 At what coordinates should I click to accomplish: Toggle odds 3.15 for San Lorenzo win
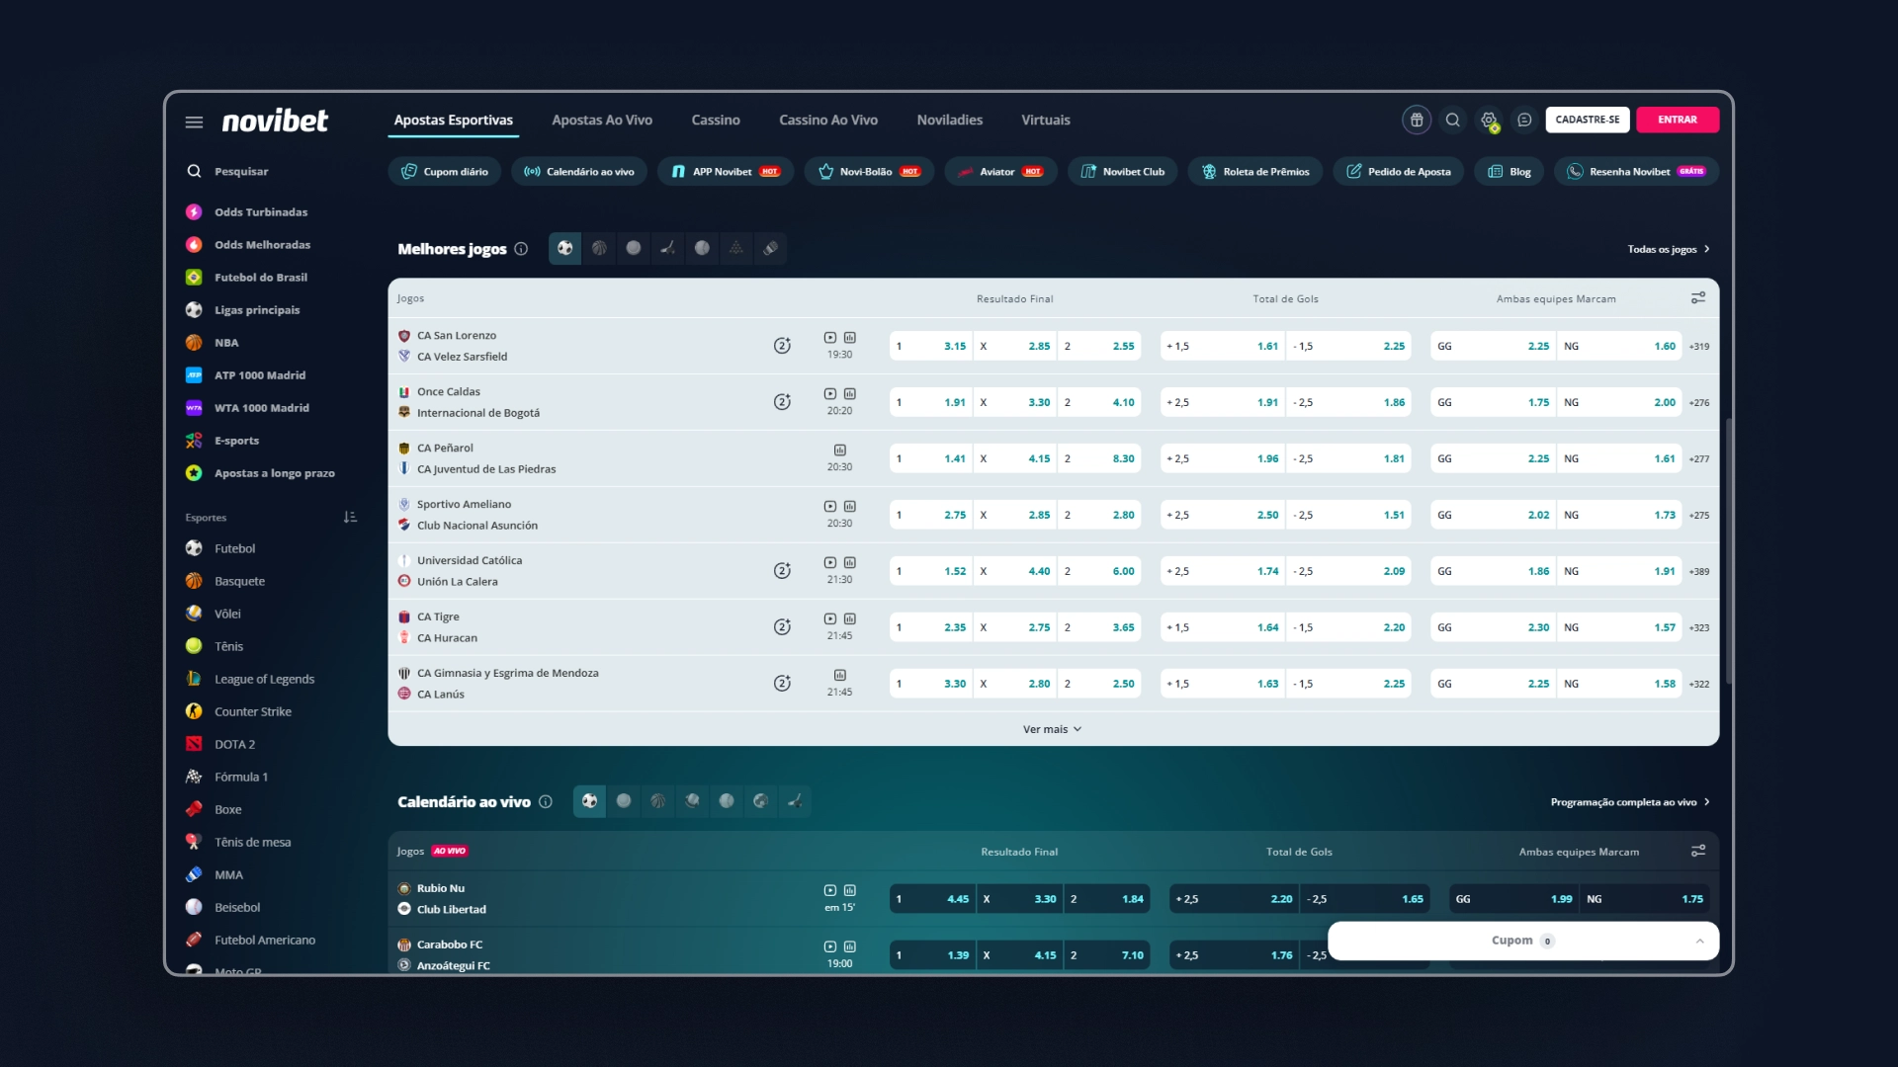tap(930, 346)
